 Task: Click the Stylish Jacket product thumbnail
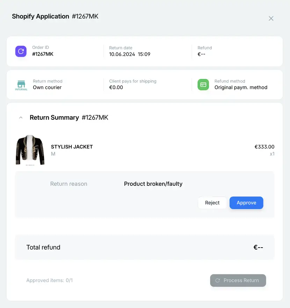pos(30,150)
